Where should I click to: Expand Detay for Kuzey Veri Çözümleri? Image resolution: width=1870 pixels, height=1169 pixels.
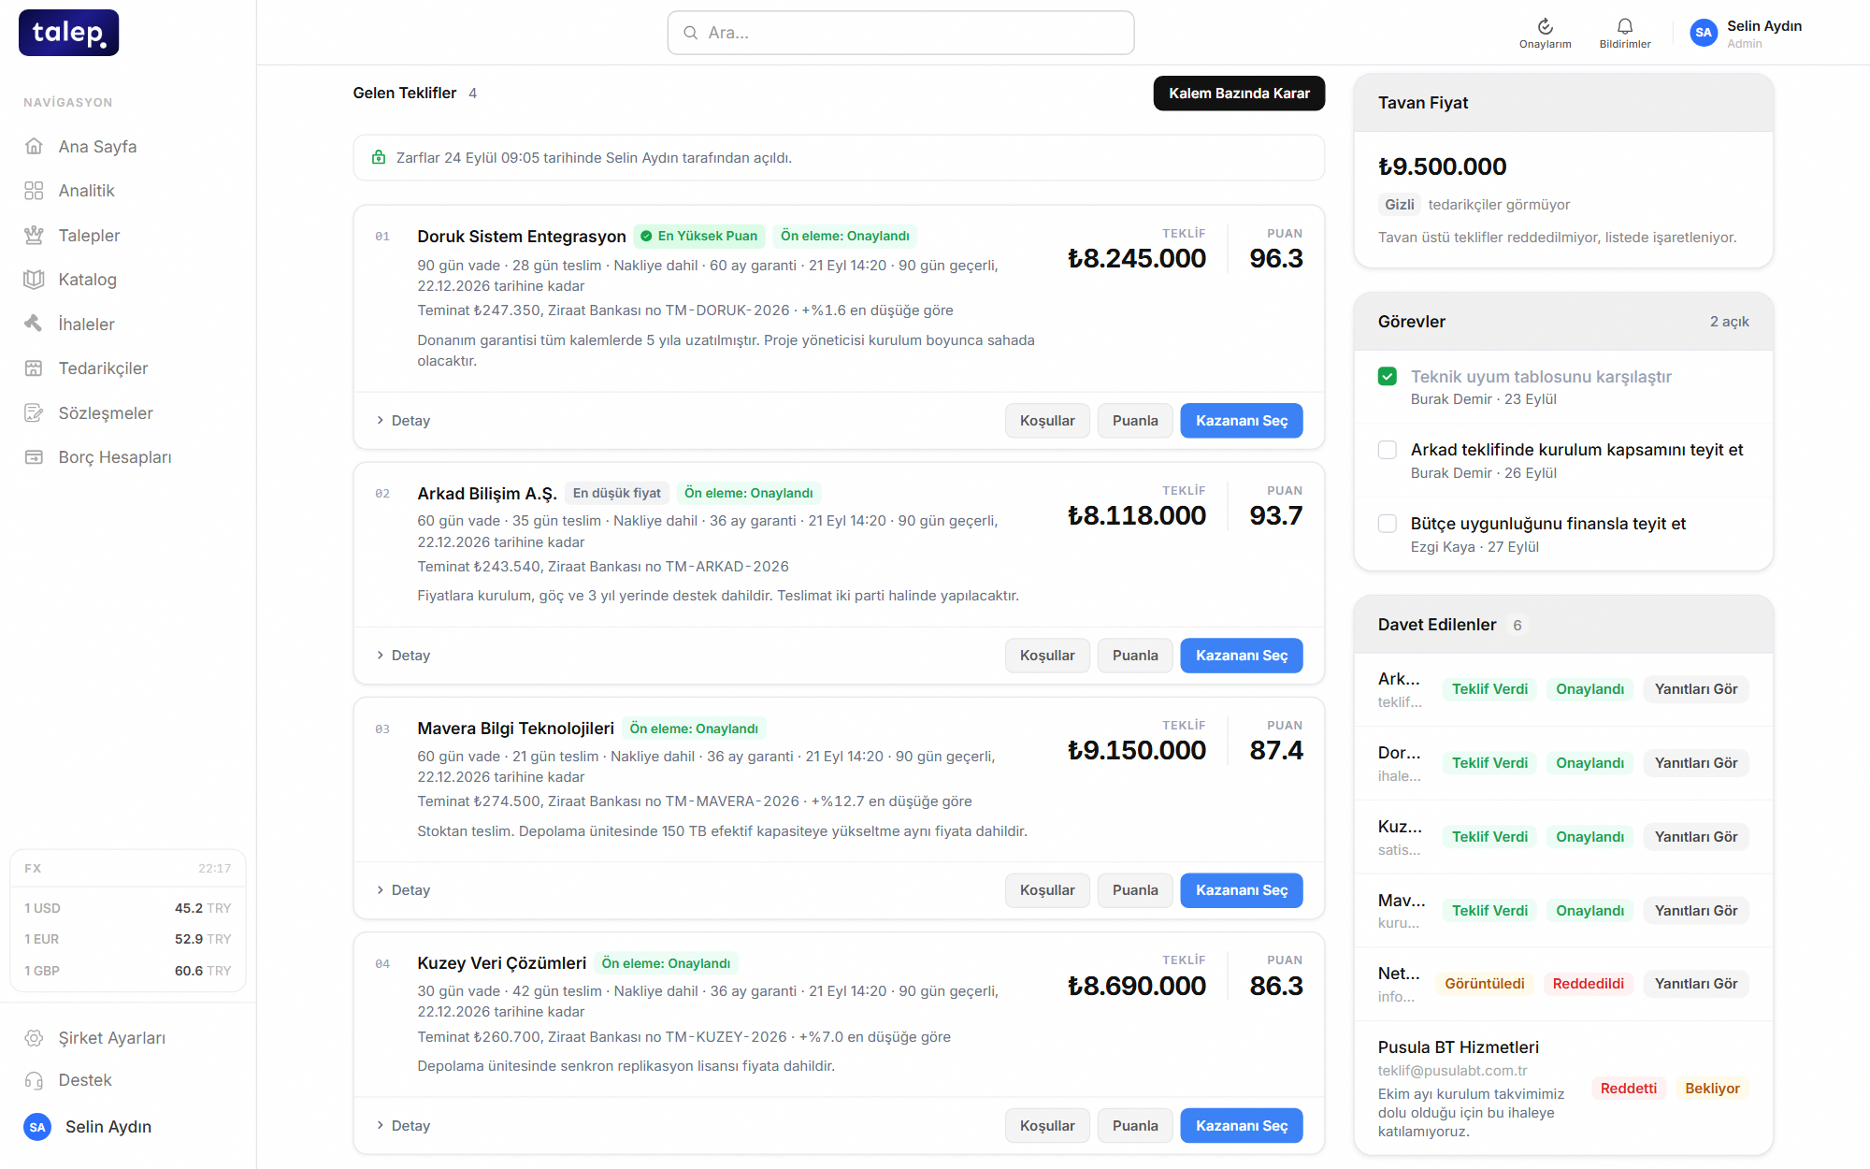pos(403,1126)
